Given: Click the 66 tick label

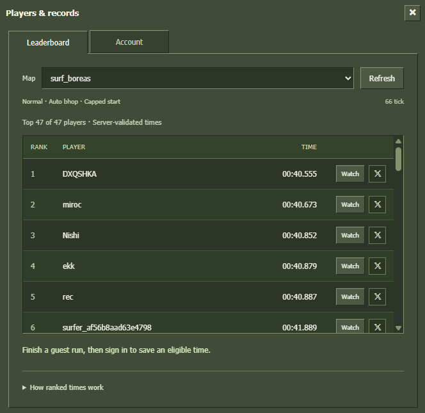Looking at the screenshot, I should tap(394, 102).
